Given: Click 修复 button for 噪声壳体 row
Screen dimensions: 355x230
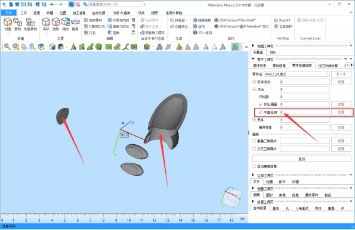Looking at the screenshot, I should 341,128.
